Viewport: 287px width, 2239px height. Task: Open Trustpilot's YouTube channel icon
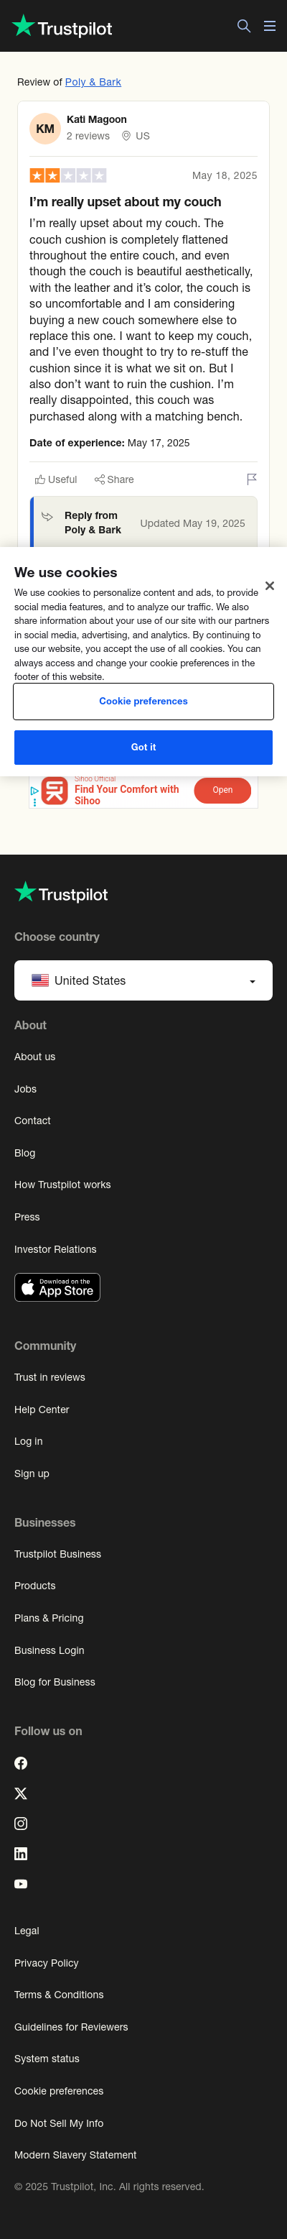[x=21, y=1883]
